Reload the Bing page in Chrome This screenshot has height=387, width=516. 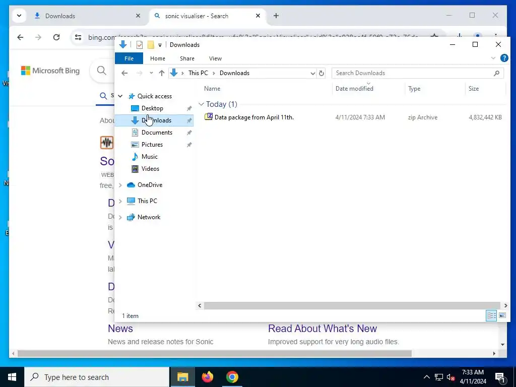(56, 37)
